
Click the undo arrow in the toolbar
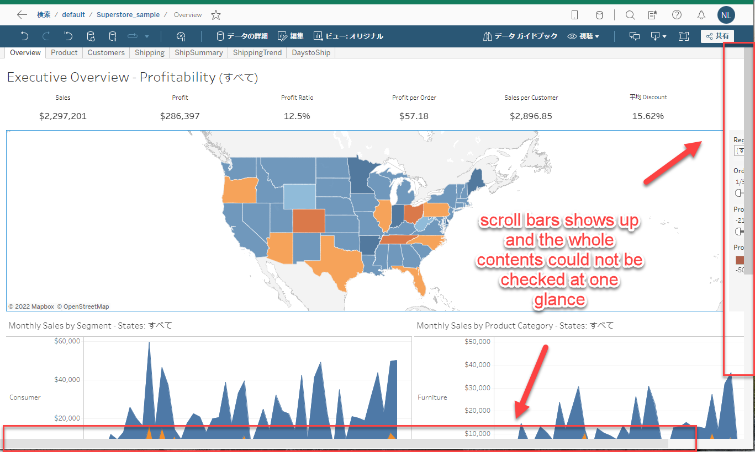pyautogui.click(x=24, y=36)
